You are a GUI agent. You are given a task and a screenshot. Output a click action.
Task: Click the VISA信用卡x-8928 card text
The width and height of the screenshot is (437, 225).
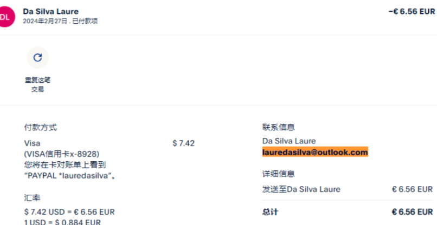tap(62, 154)
